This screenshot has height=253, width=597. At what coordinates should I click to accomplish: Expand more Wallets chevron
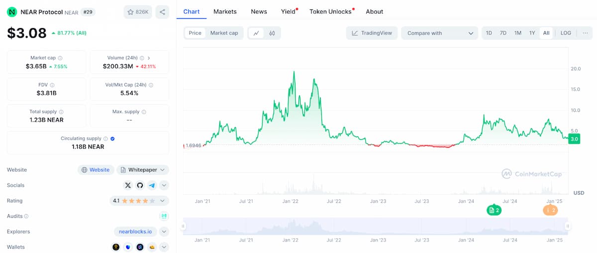tap(164, 247)
